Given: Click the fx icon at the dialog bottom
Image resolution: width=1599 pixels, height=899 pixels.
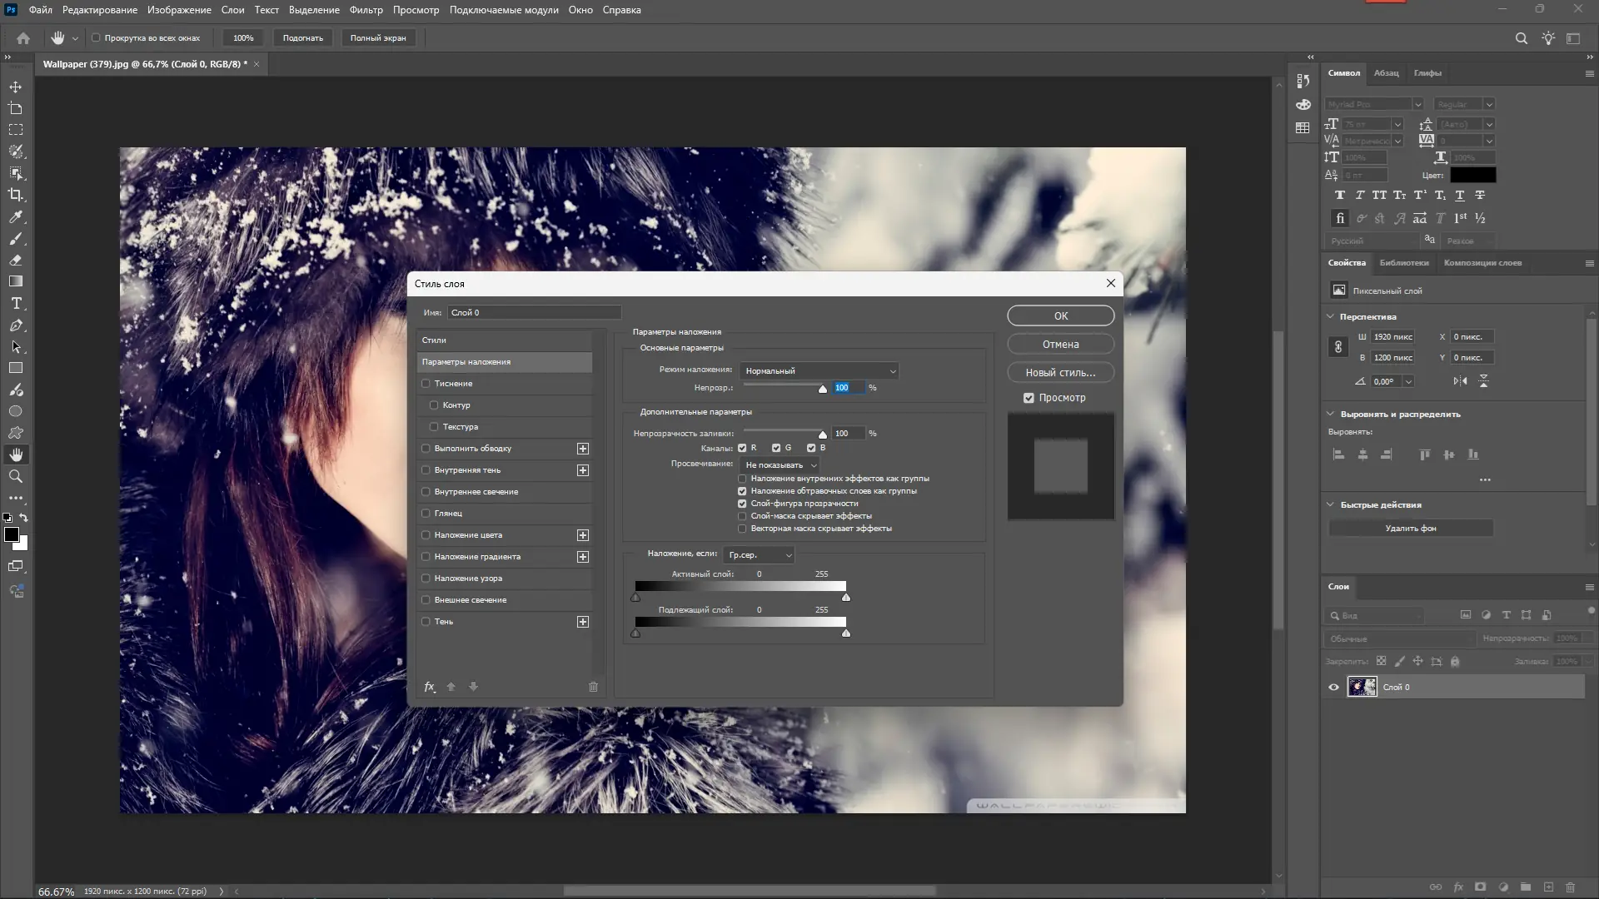Looking at the screenshot, I should click(430, 687).
